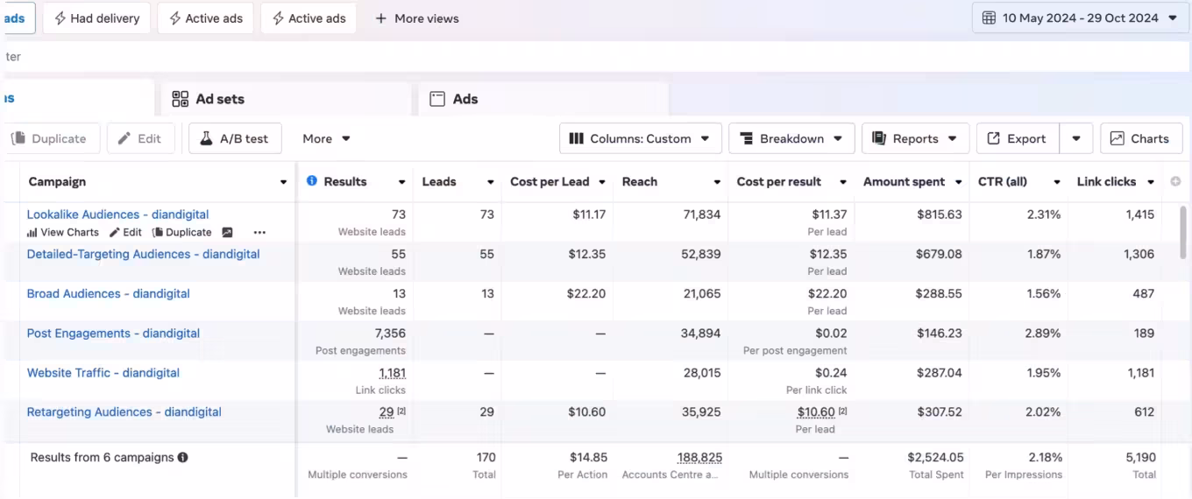Image resolution: width=1192 pixels, height=499 pixels.
Task: Click the search and filter input field
Action: coord(596,56)
